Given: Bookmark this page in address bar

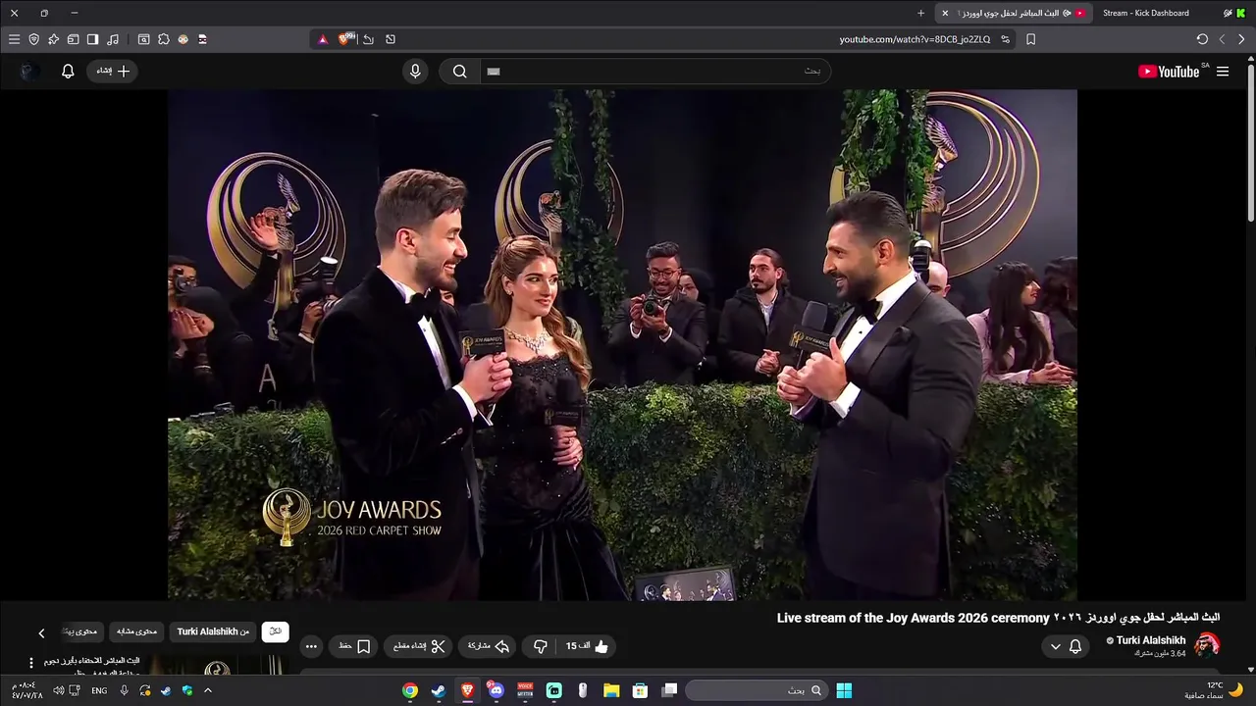Looking at the screenshot, I should click(1030, 39).
